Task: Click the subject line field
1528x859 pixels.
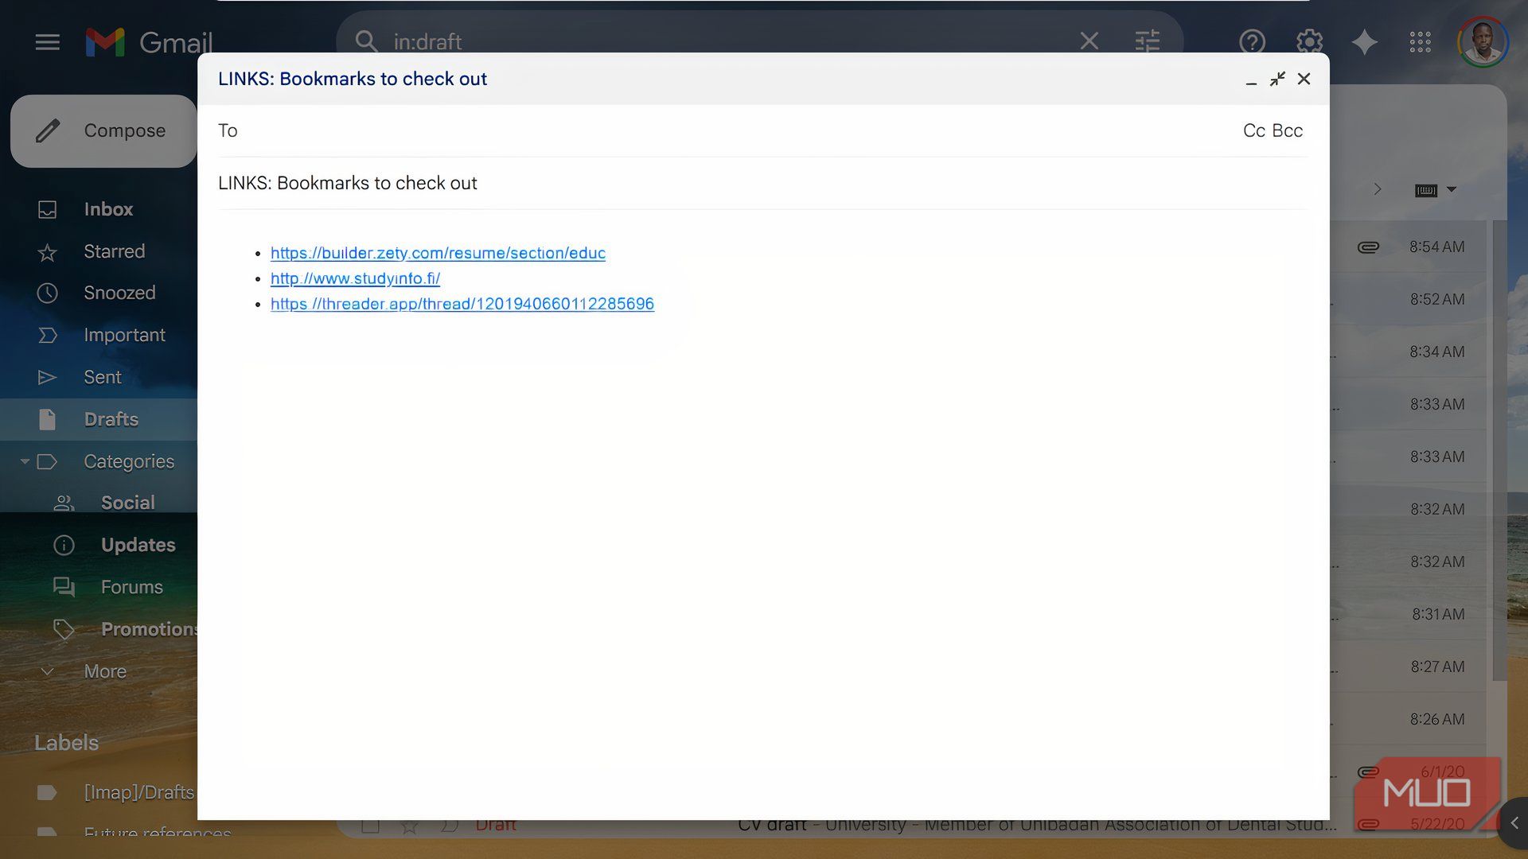Action: click(762, 183)
